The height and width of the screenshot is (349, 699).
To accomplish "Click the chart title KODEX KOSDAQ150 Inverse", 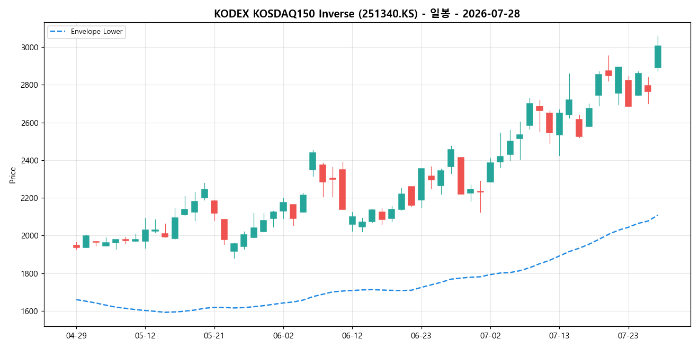I will click(366, 14).
